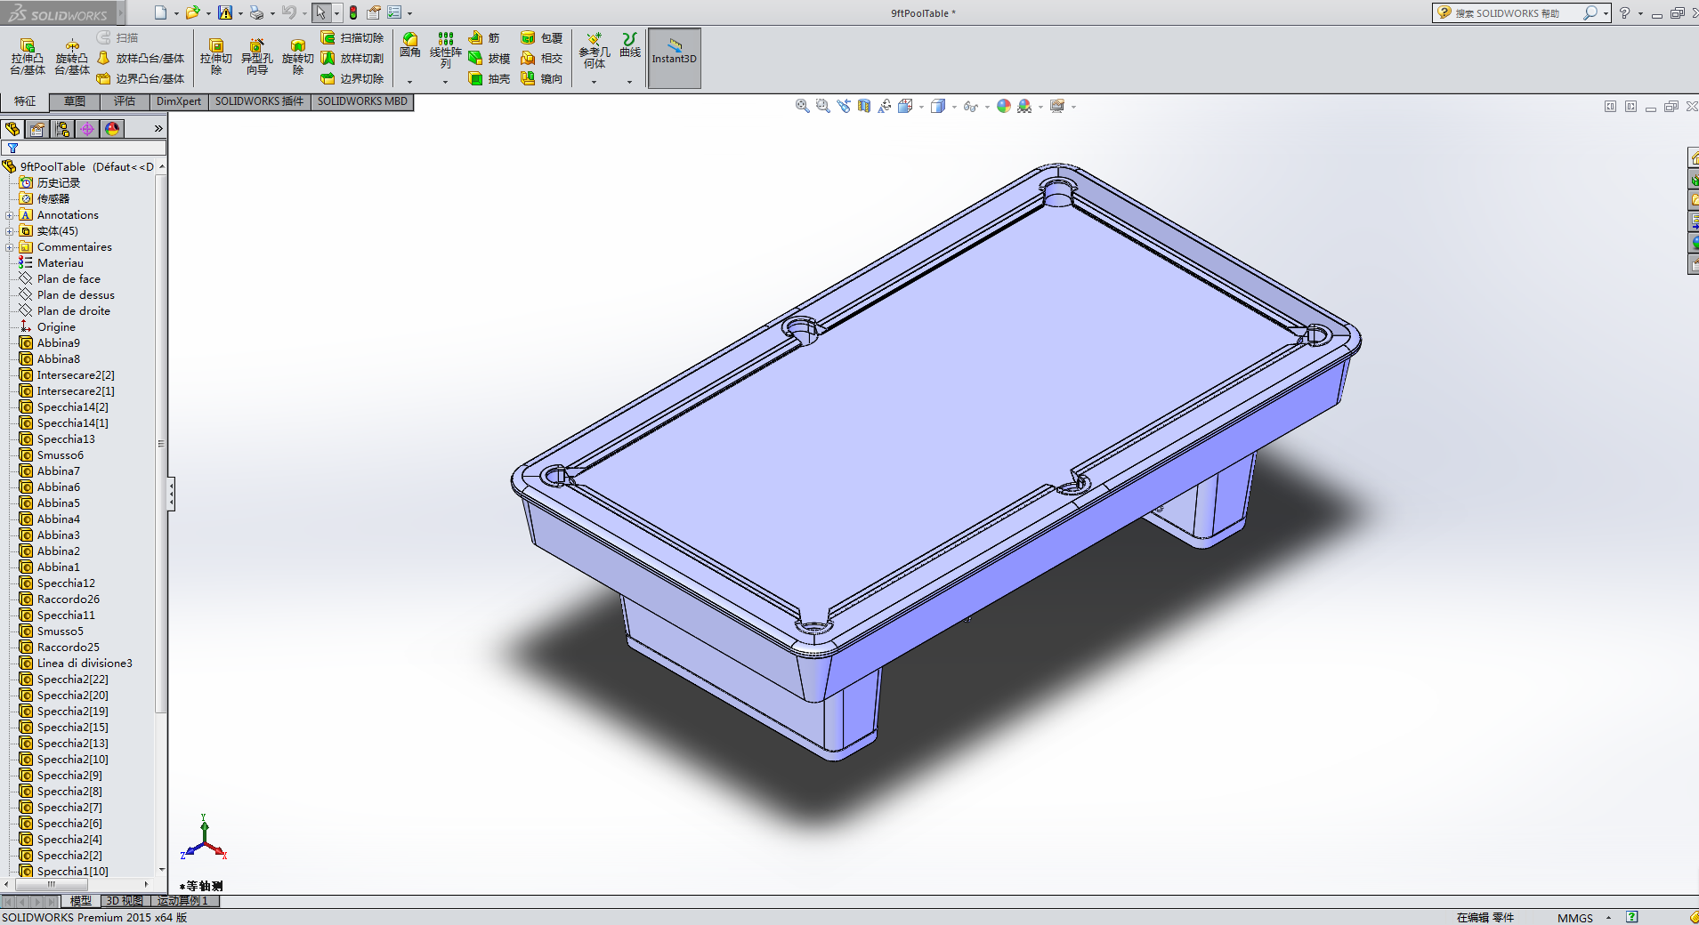This screenshot has width=1699, height=925.
Task: Select the 拔模 draft tool
Action: tap(489, 59)
